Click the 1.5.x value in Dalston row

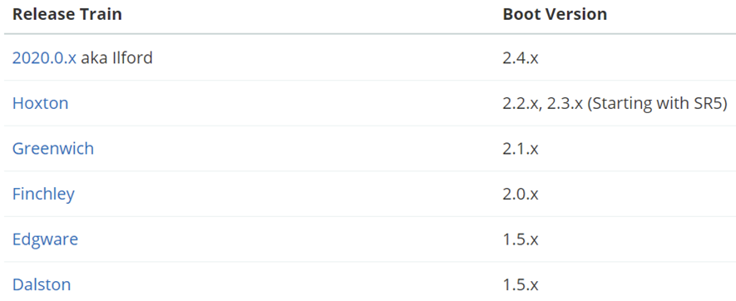pyautogui.click(x=521, y=284)
